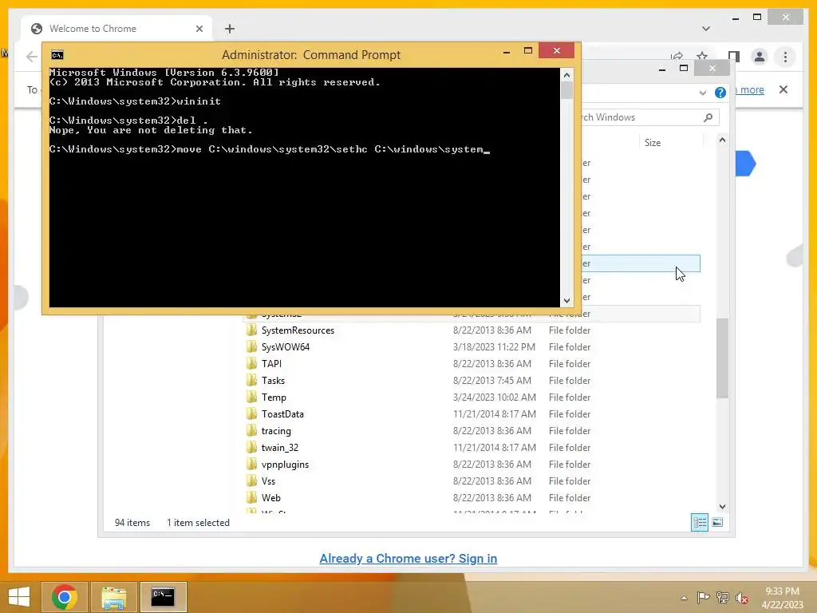Screen dimensions: 817x613
Task: Close the Welcome to Chrome tab
Action: pyautogui.click(x=199, y=29)
